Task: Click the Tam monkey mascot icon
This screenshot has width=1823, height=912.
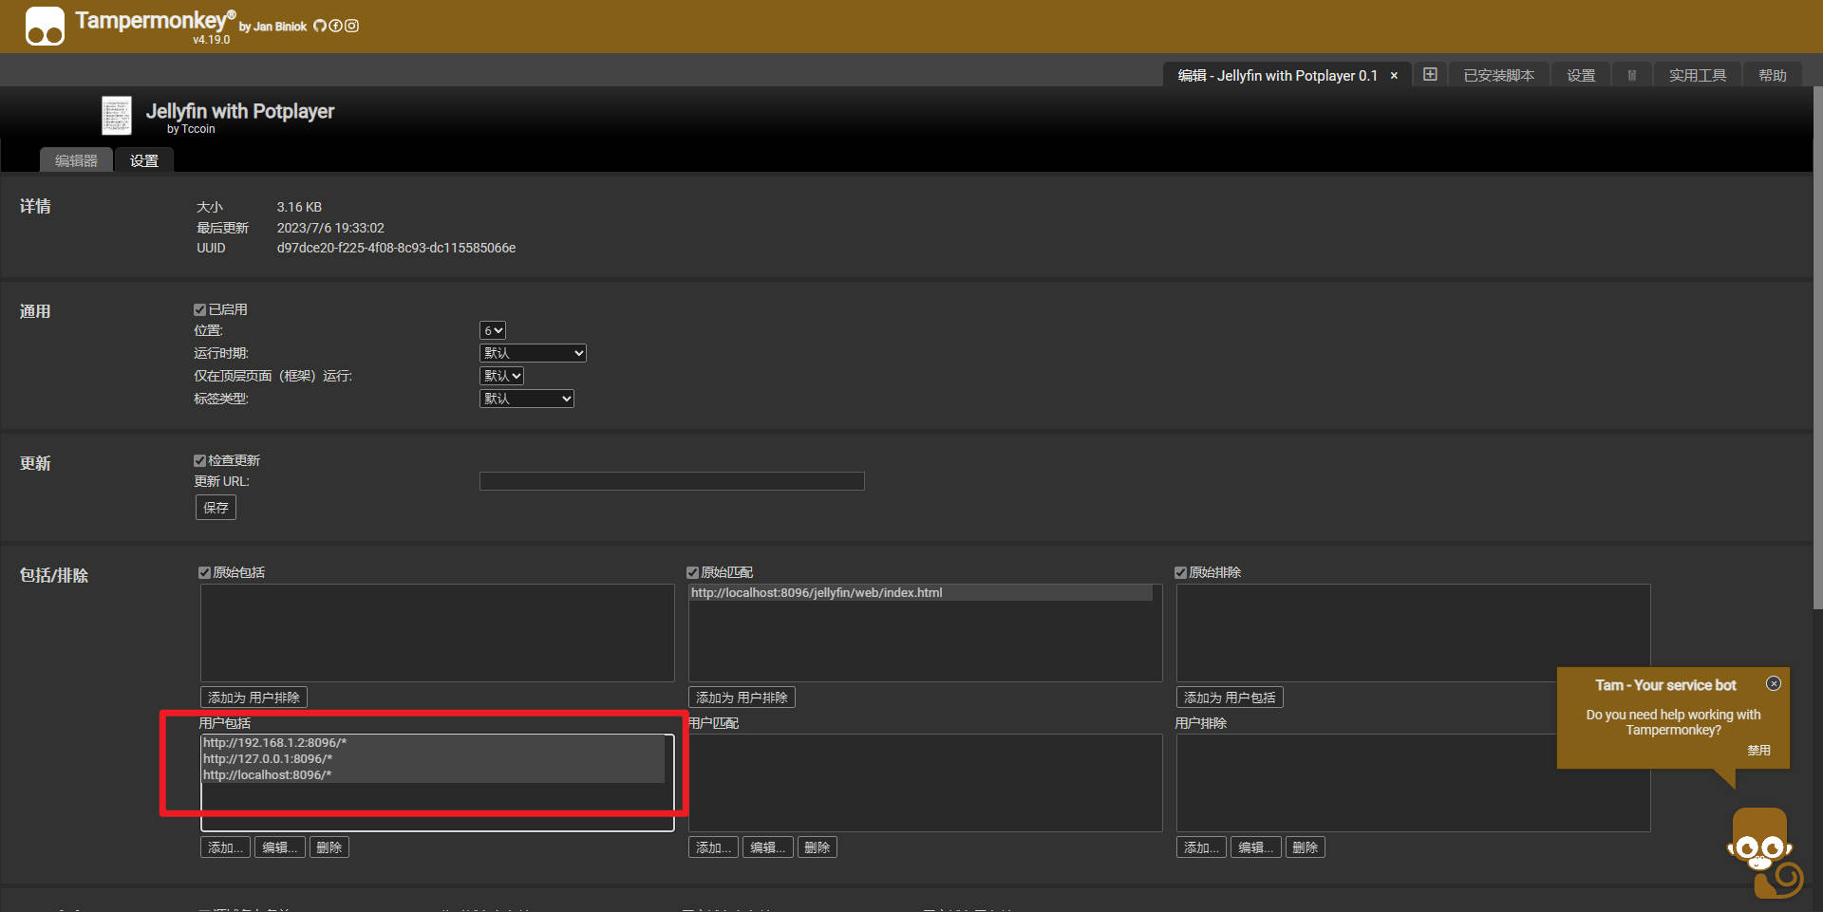Action: pos(1763,853)
